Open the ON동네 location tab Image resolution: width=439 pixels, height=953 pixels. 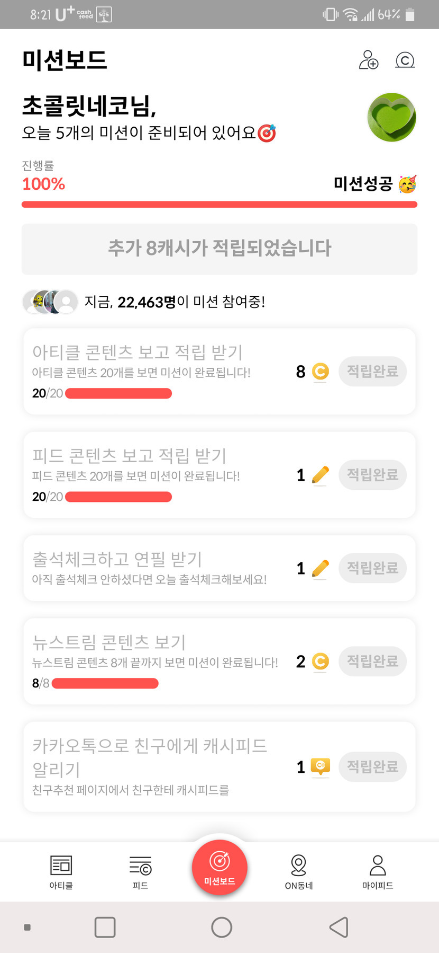coord(299,871)
